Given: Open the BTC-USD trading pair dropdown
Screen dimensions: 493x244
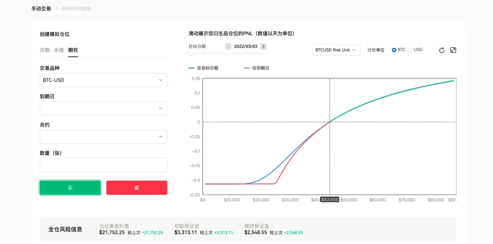Looking at the screenshot, I should [x=104, y=80].
